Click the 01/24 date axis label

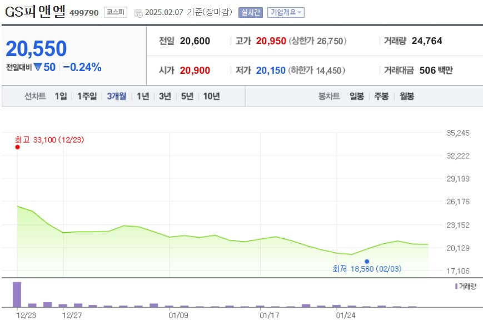pyautogui.click(x=346, y=315)
